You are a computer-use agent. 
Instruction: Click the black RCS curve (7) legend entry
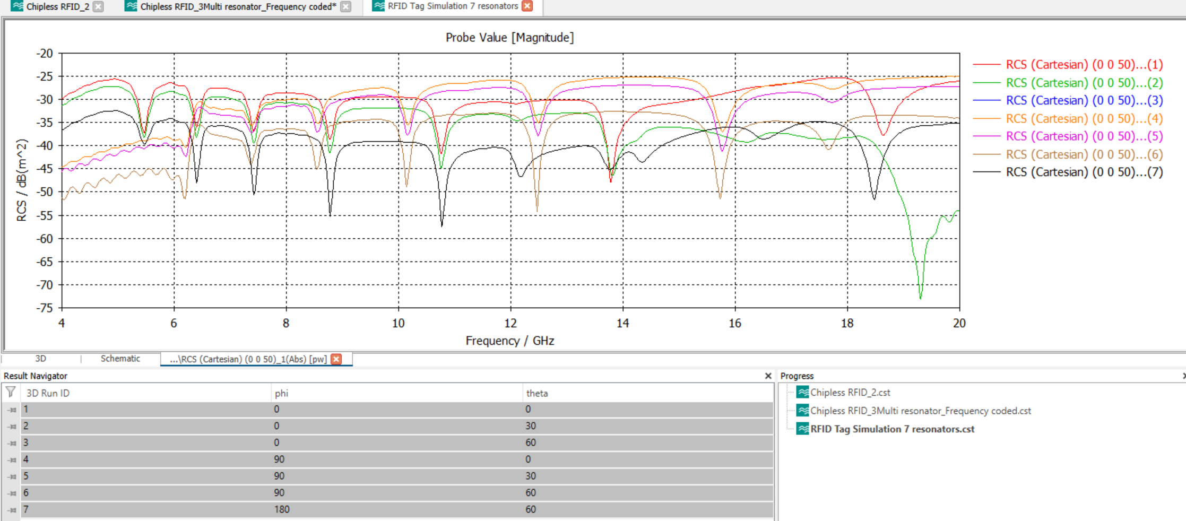click(1083, 172)
